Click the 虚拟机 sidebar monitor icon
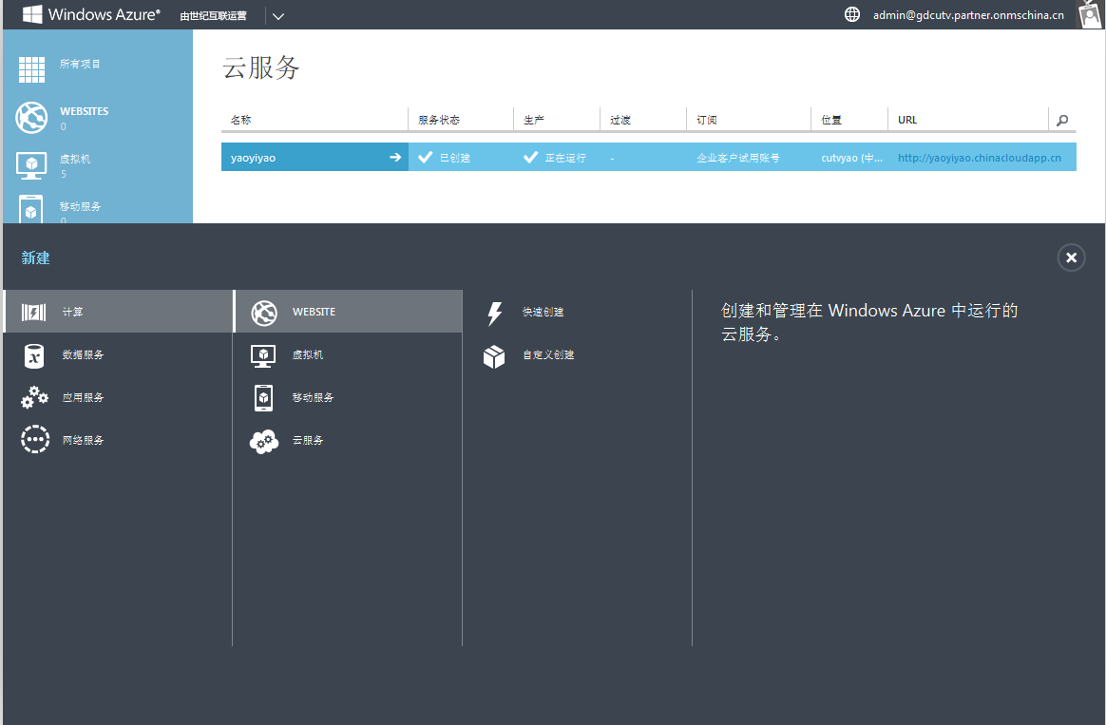The height and width of the screenshot is (725, 1106). (31, 165)
